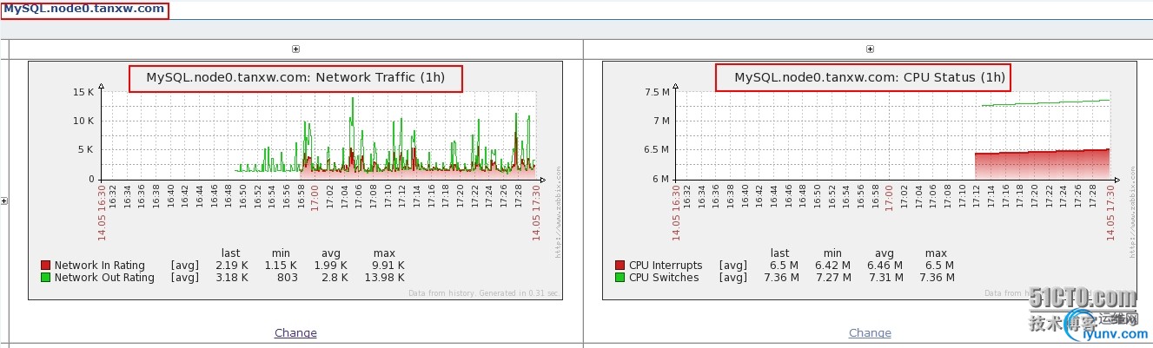Viewport: 1153px width, 348px height.
Task: Open the CPU Status (1h) graph image
Action: [869, 181]
